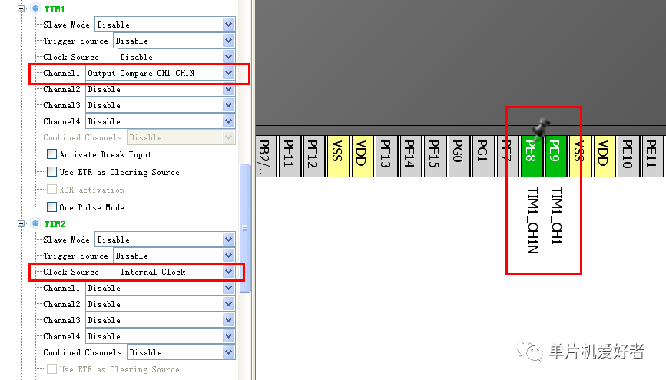
Task: Collapse the TIM1 tree node
Action: point(21,9)
